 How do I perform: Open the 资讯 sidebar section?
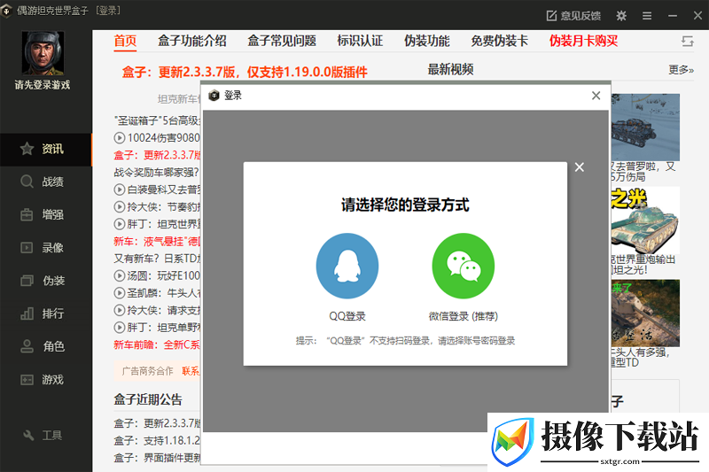[46, 149]
